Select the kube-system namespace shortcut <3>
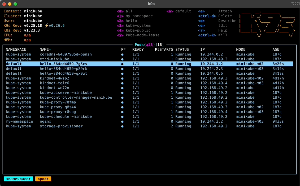The image size is (300, 186). (x=134, y=26)
